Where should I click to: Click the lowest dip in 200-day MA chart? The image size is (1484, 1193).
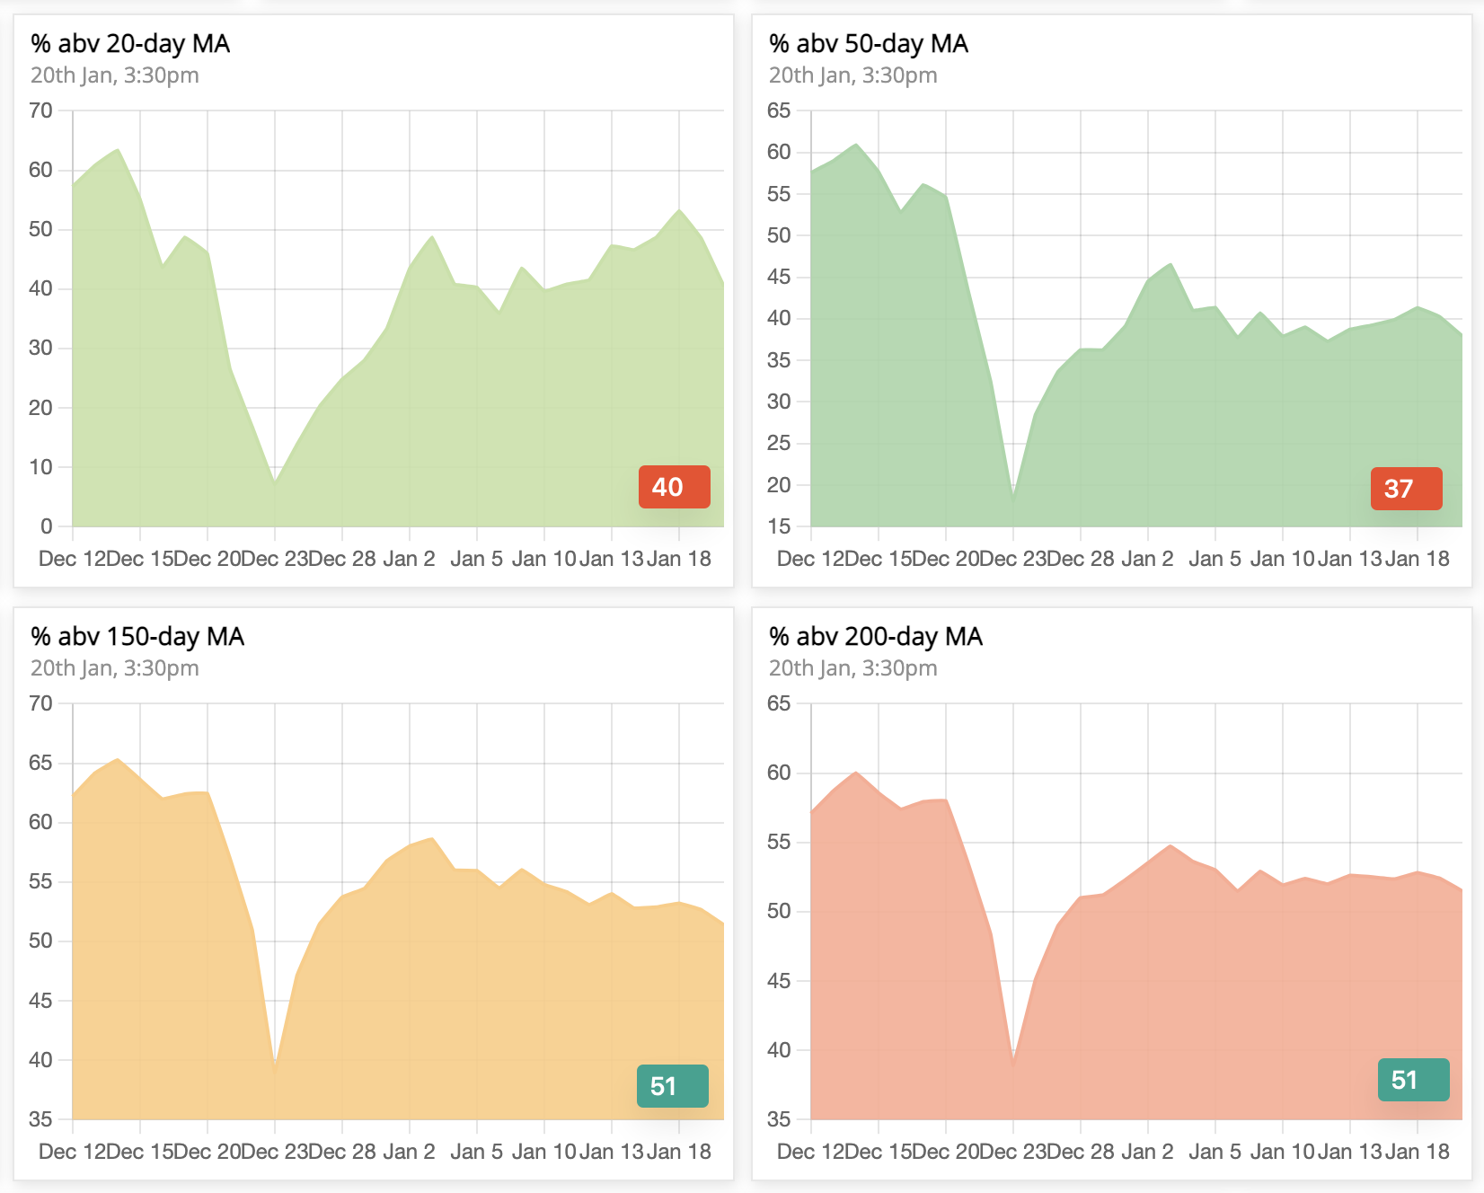coord(1013,1063)
